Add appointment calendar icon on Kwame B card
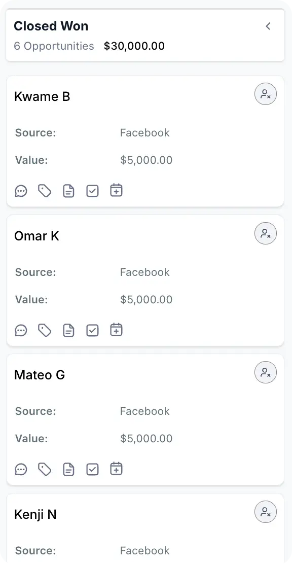This screenshot has height=565, width=292. point(116,190)
